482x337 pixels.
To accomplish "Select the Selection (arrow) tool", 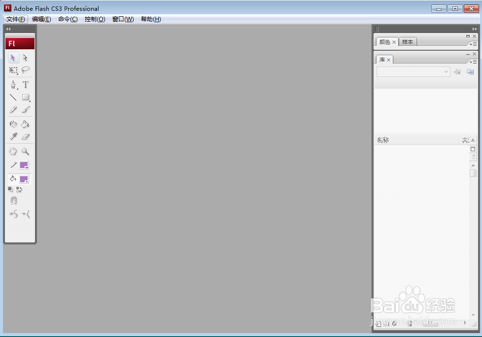I will click(13, 58).
